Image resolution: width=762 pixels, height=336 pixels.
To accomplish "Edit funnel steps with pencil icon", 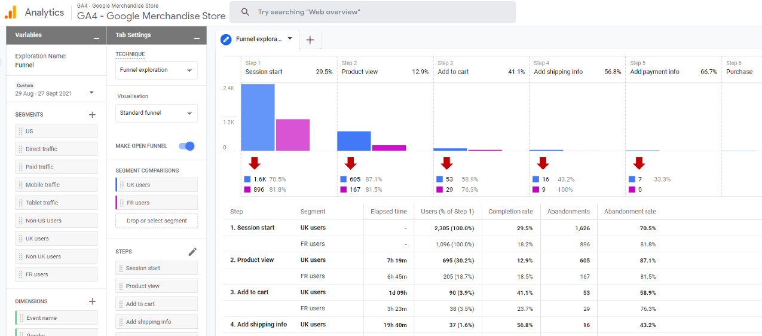I will (x=192, y=252).
